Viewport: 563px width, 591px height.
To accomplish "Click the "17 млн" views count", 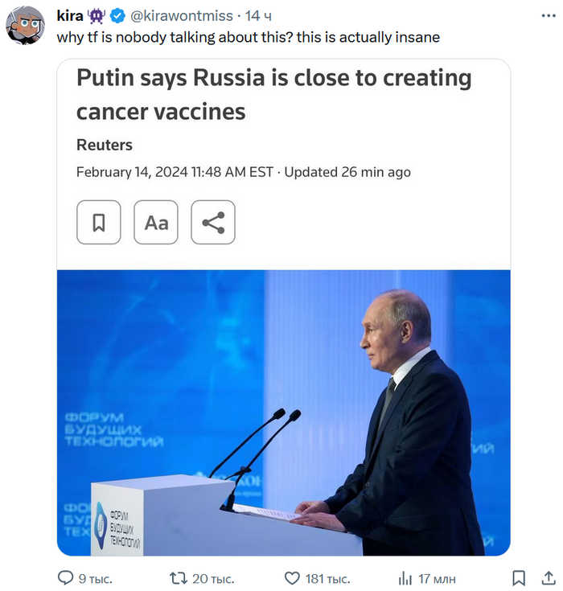I will (x=438, y=578).
